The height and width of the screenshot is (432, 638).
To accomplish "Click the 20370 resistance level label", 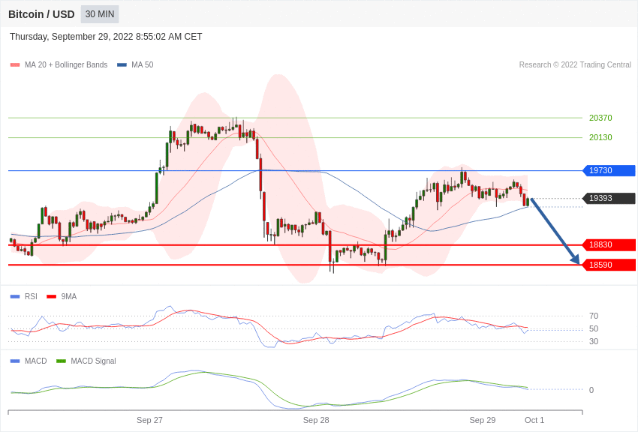I will point(600,118).
